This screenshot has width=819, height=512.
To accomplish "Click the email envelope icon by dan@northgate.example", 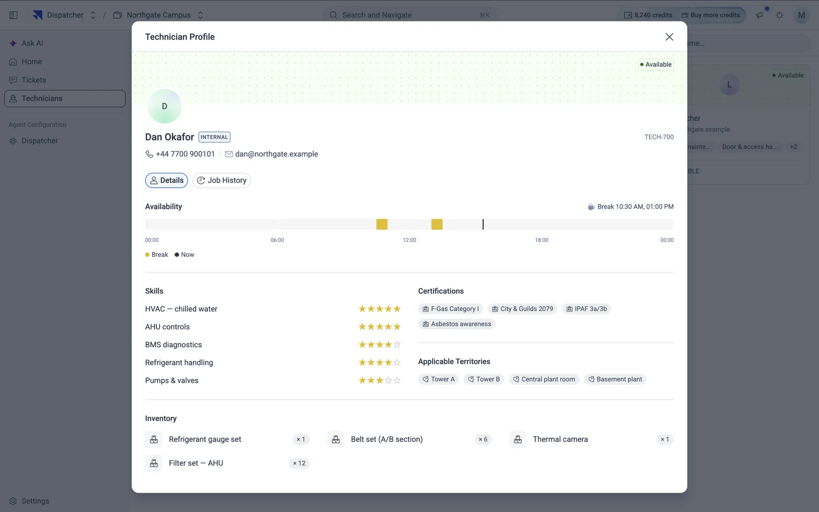I will (x=229, y=154).
